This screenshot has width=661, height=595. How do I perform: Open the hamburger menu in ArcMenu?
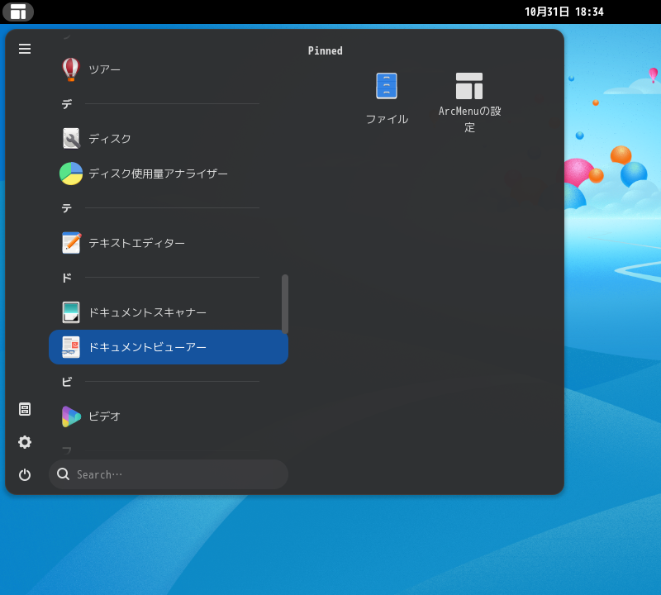[25, 49]
